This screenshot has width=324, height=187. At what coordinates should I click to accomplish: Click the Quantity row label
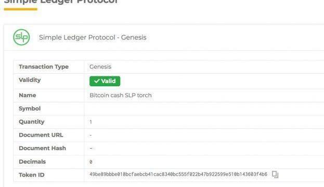click(x=32, y=122)
